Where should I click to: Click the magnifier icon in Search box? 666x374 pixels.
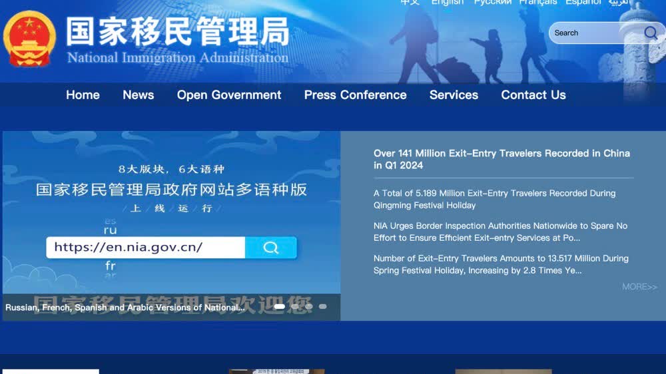[x=650, y=33]
